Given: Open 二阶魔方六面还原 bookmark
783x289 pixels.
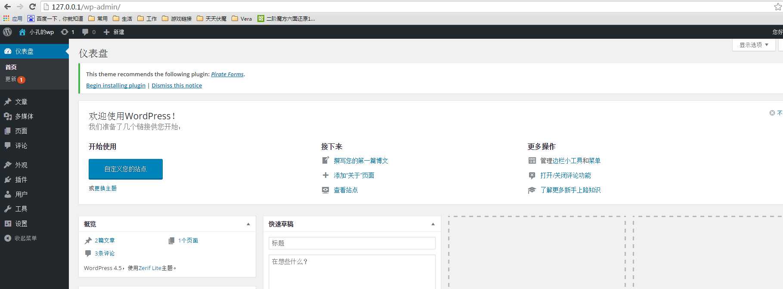Looking at the screenshot, I should 286,19.
